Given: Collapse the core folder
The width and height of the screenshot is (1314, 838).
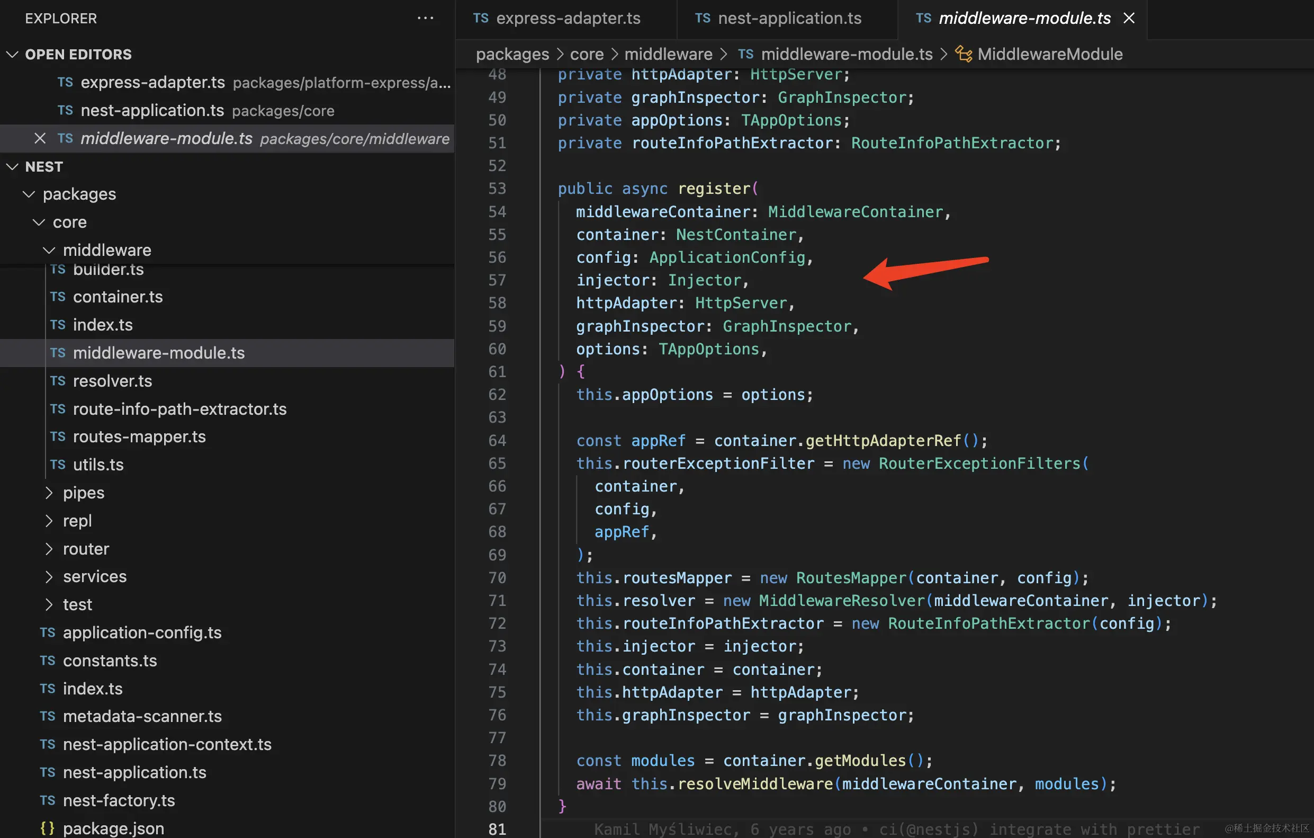Looking at the screenshot, I should 227,222.
